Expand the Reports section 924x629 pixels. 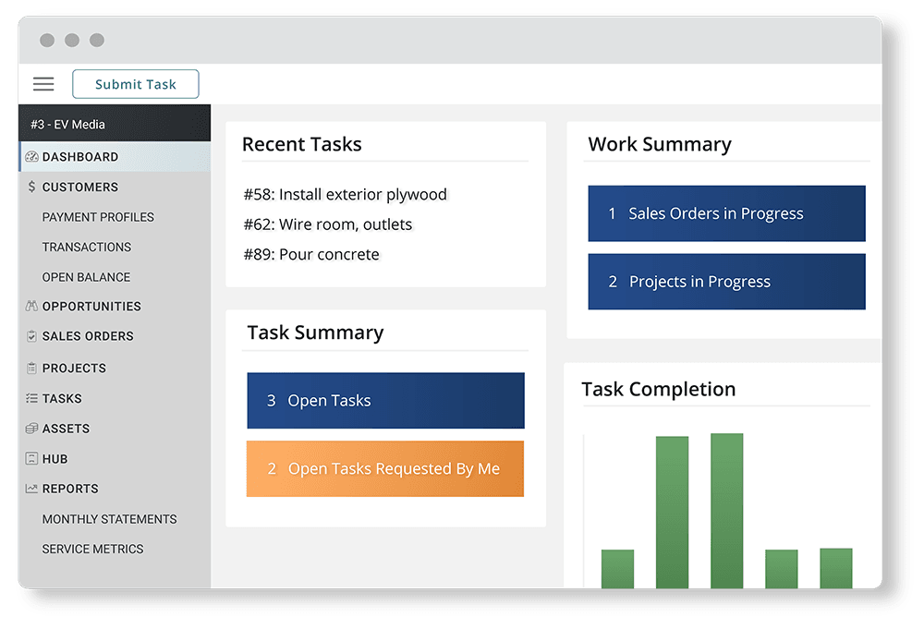pos(71,489)
